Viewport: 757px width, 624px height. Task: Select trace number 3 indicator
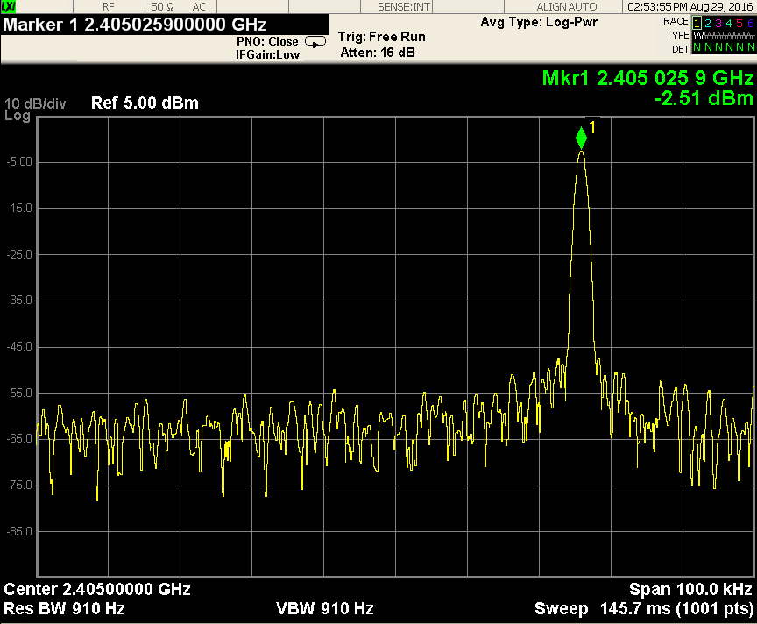point(718,23)
